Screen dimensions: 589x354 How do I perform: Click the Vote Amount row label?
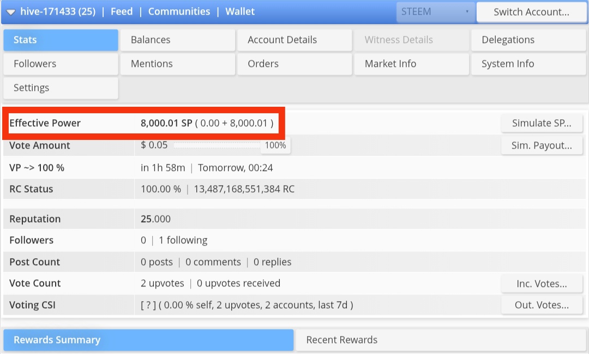pyautogui.click(x=40, y=145)
